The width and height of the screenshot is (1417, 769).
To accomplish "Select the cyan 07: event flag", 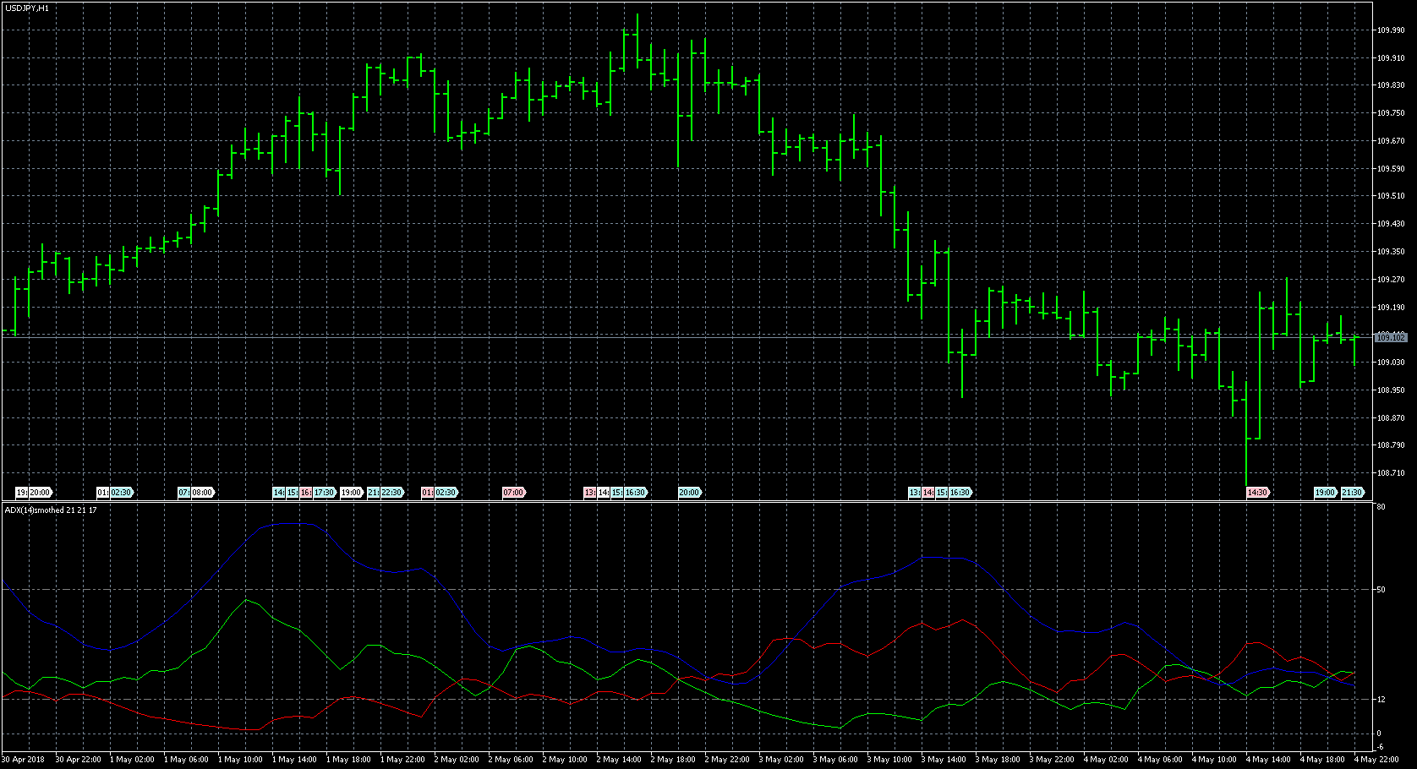I will pyautogui.click(x=183, y=493).
